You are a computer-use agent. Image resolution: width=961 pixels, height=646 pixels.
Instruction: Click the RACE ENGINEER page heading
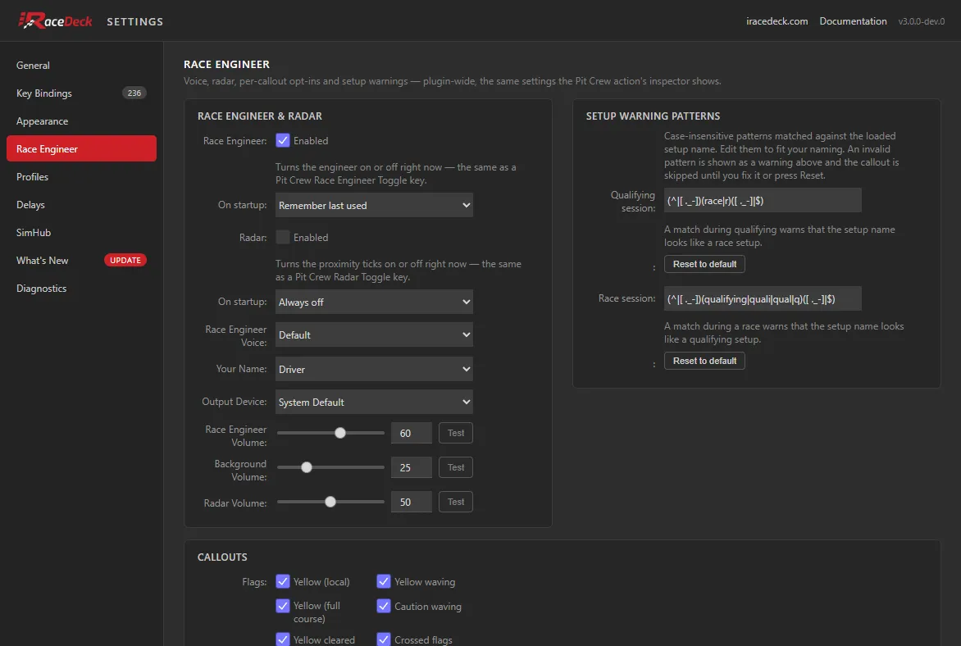click(226, 65)
